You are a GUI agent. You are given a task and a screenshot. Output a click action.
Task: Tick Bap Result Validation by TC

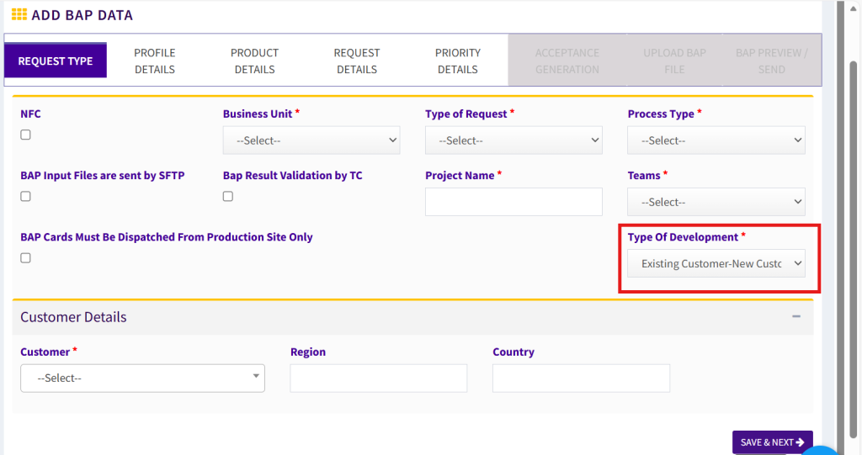(228, 196)
